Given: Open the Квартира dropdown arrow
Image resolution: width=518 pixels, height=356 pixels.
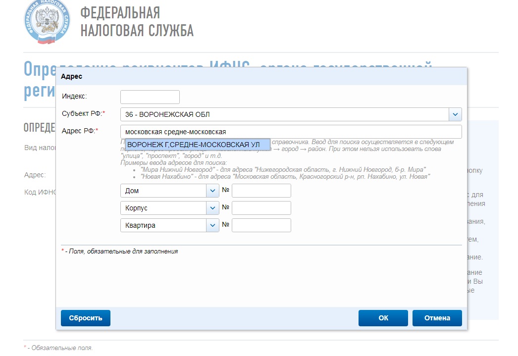Looking at the screenshot, I should click(212, 225).
